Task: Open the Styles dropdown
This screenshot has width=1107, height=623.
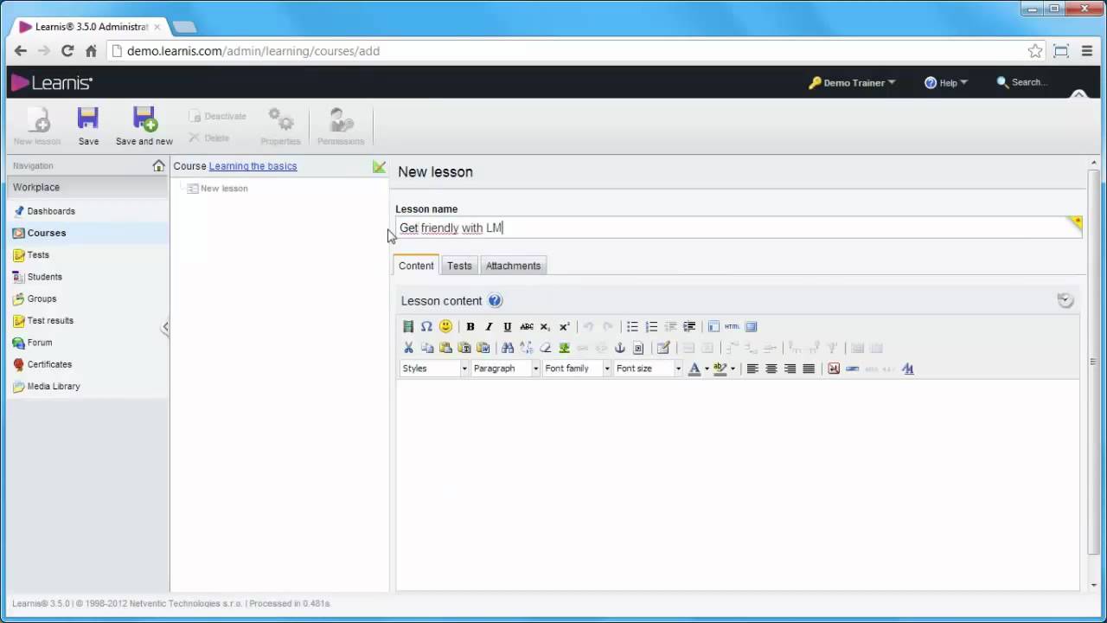Action: coord(434,369)
